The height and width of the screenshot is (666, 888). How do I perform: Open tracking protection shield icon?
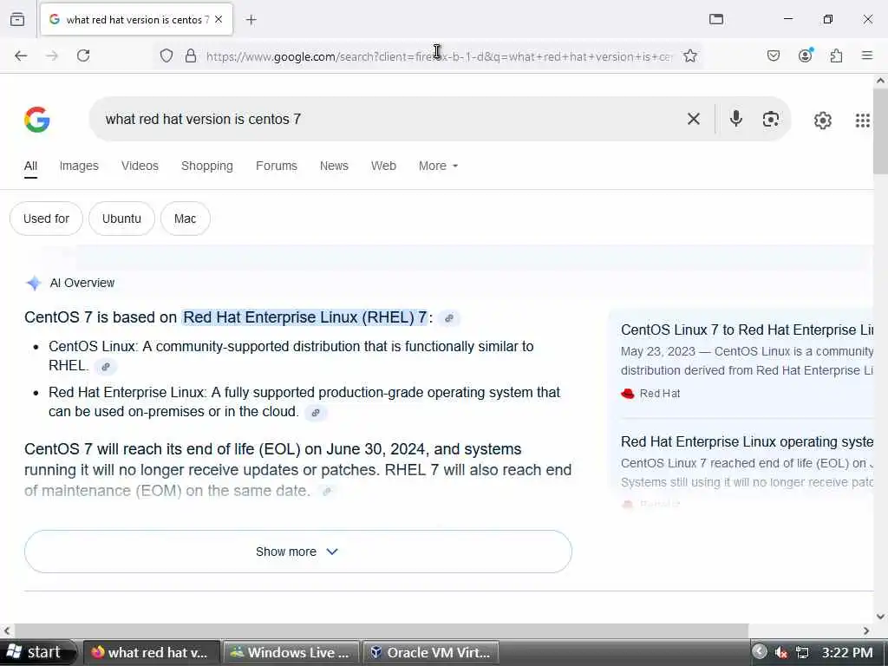click(x=166, y=55)
